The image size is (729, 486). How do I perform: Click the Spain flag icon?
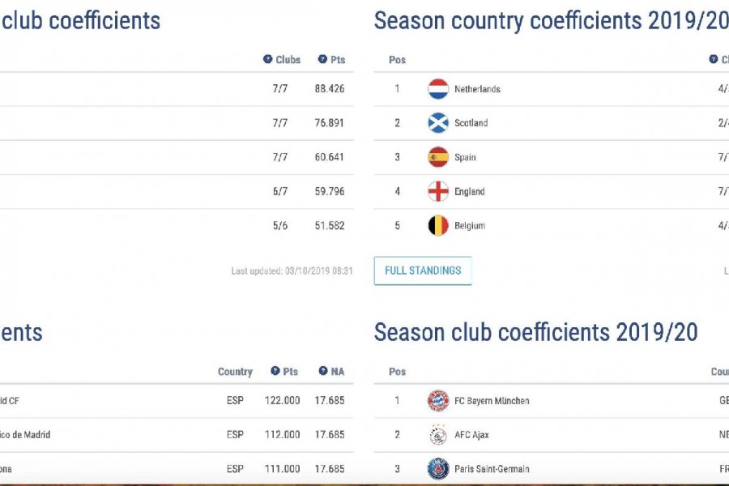click(438, 157)
